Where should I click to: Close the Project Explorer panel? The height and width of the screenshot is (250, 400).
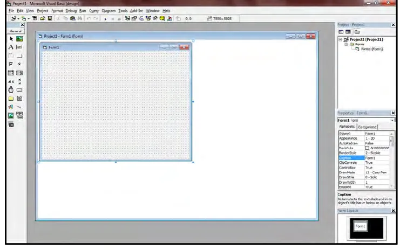tap(393, 25)
